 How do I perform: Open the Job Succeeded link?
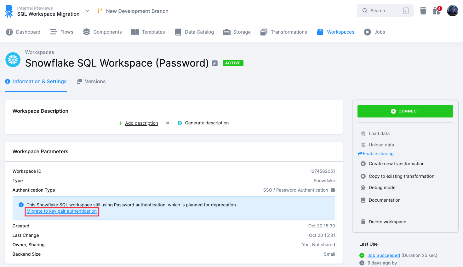point(384,255)
